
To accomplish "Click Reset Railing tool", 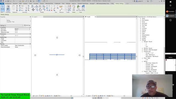I will point(83,8).
